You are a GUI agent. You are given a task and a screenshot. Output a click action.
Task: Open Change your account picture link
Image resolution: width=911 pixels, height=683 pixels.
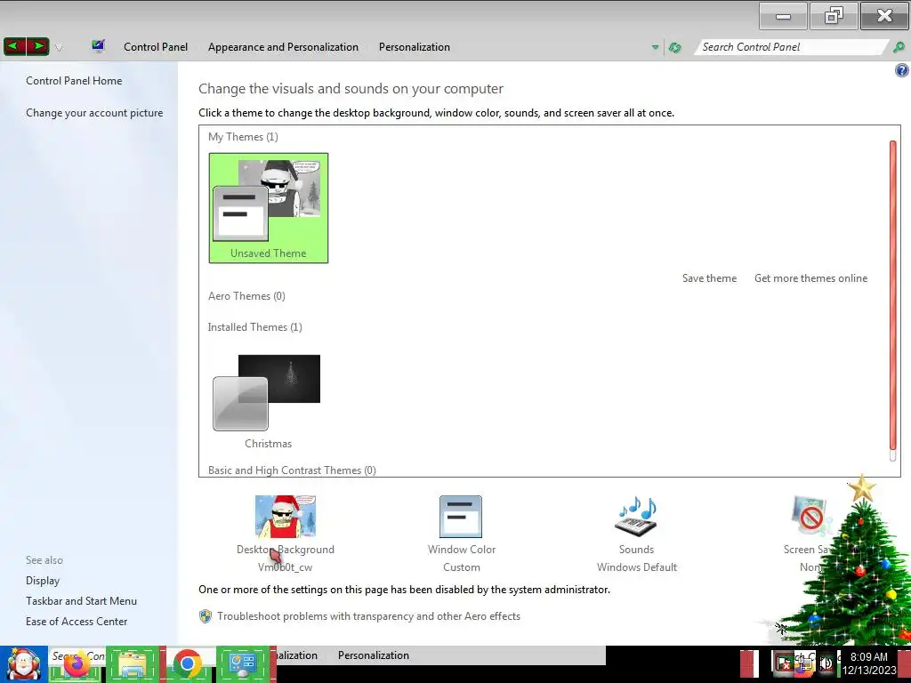click(94, 113)
